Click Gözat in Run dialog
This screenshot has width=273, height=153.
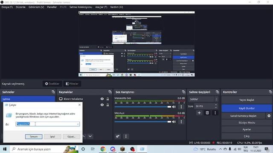pyautogui.click(x=71, y=137)
